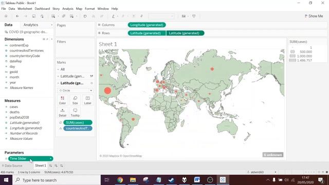Open the Color card in Marks
This screenshot has height=185, width=329.
[62, 100]
